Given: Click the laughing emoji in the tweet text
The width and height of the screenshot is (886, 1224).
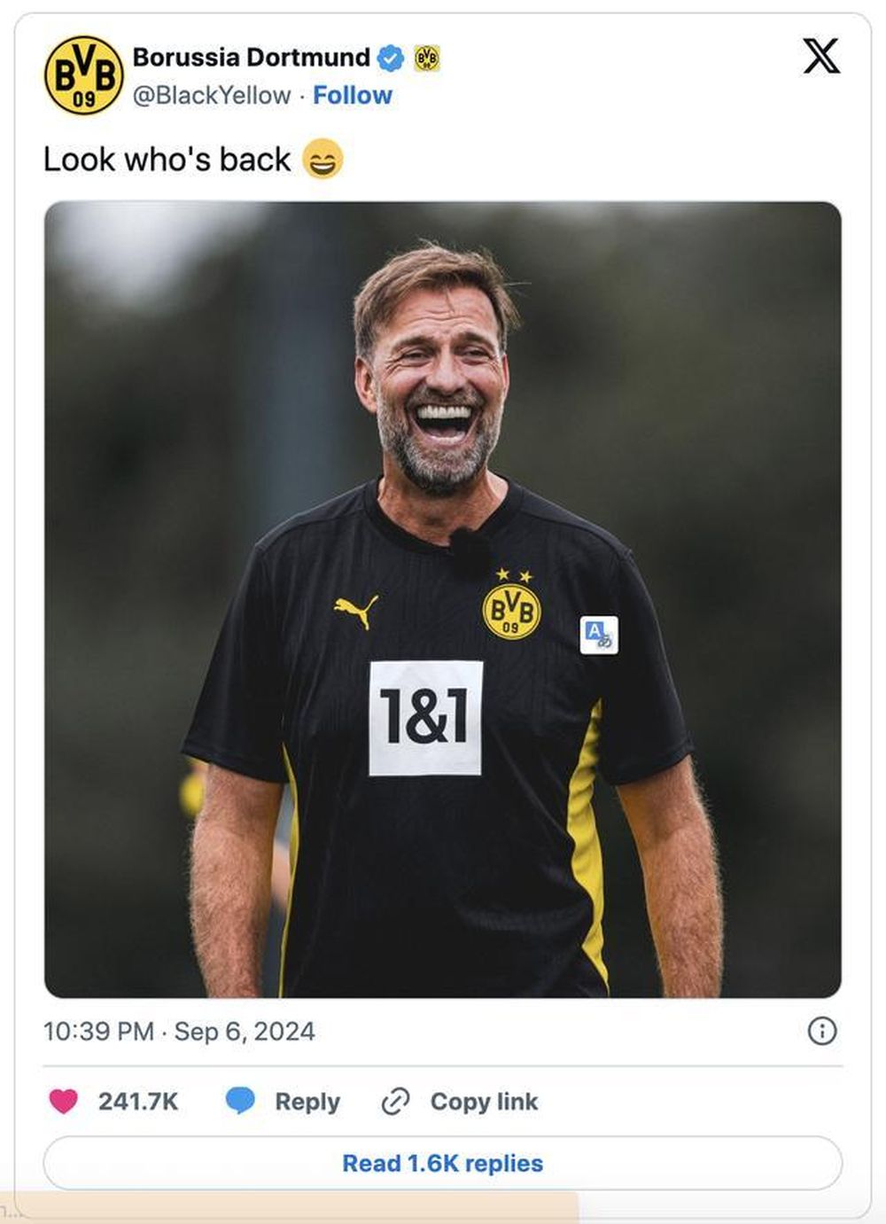Looking at the screenshot, I should [x=323, y=160].
